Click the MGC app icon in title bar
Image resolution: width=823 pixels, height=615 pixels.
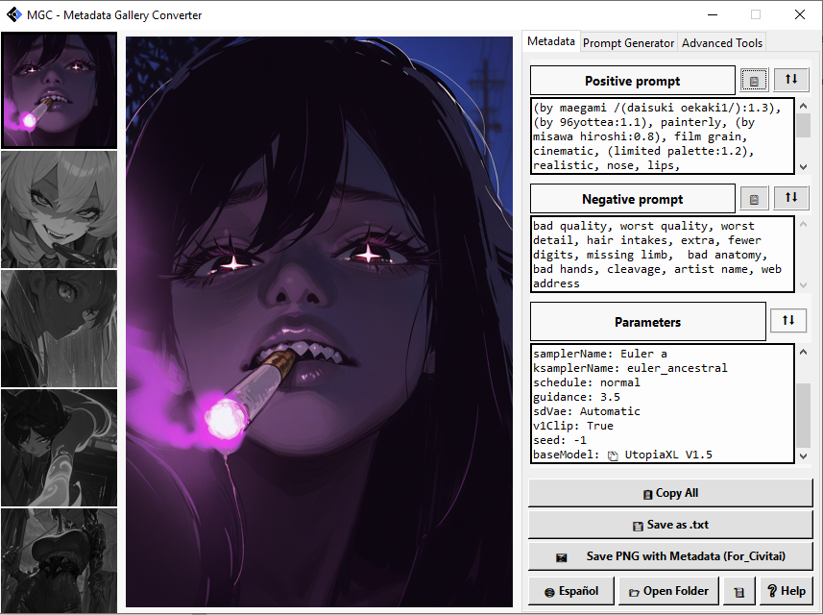pyautogui.click(x=14, y=14)
